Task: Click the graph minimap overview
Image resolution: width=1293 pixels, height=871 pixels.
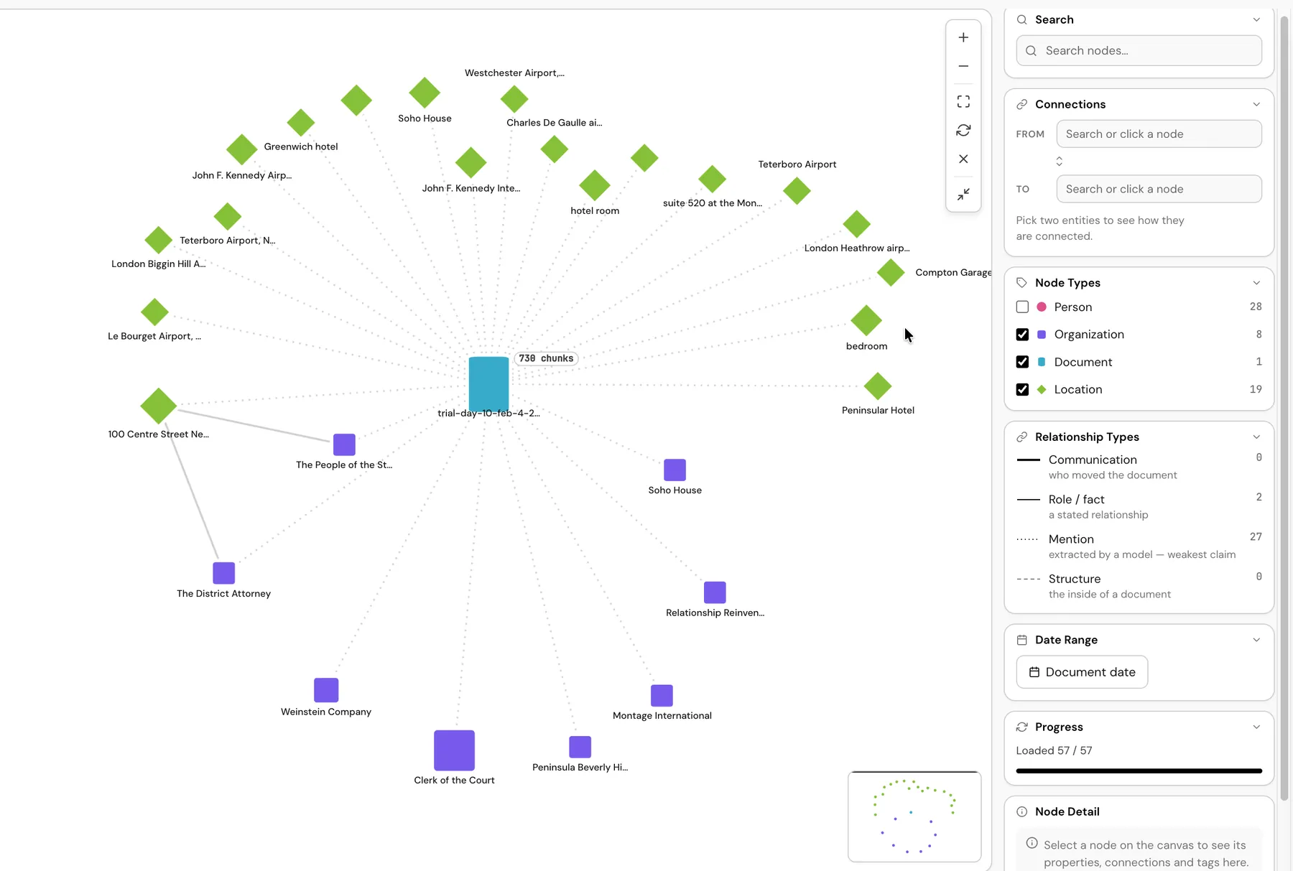Action: 914,816
